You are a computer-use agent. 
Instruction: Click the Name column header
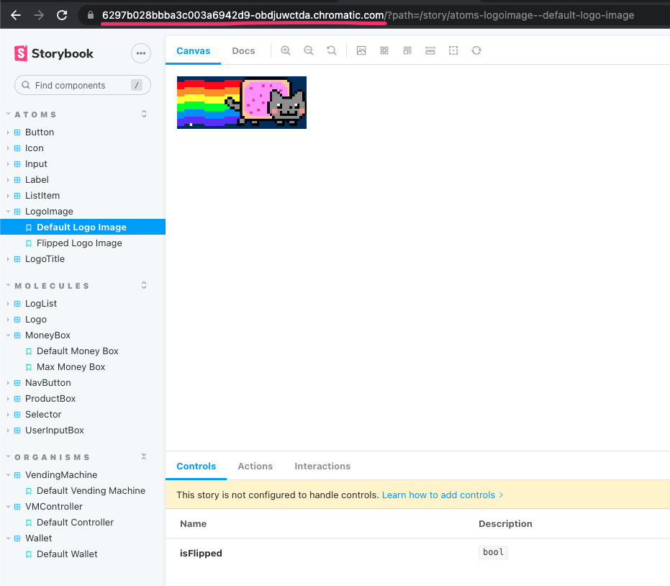click(193, 523)
